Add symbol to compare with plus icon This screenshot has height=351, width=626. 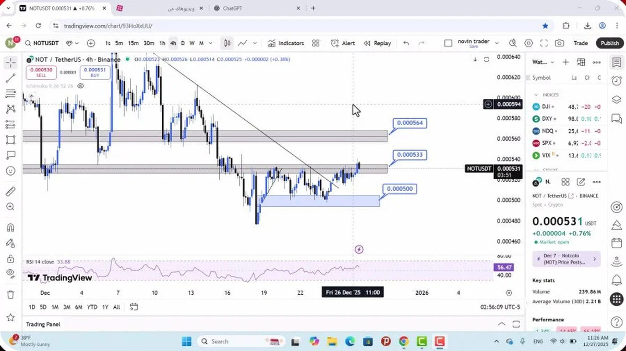pos(91,43)
